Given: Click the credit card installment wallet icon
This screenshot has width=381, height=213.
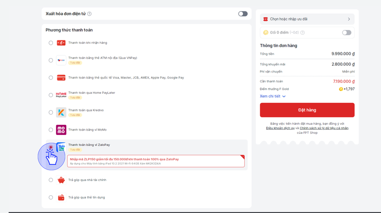Looking at the screenshot, I should click(x=61, y=197).
